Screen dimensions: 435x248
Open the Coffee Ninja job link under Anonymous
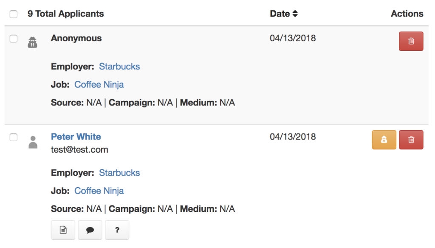pos(99,84)
